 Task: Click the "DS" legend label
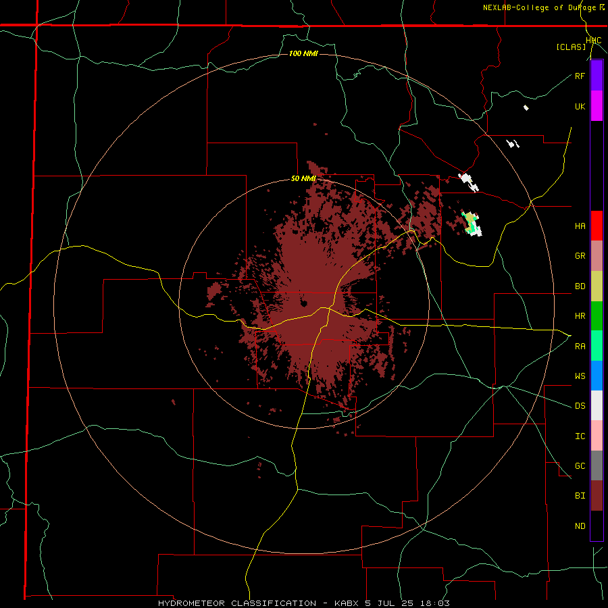pyautogui.click(x=580, y=406)
